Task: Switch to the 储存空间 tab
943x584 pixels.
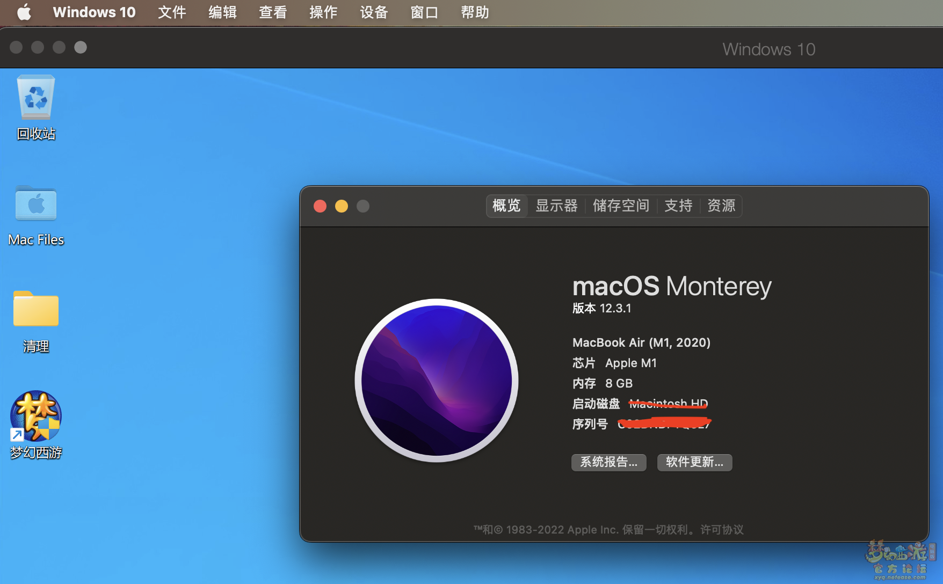Action: [x=621, y=206]
